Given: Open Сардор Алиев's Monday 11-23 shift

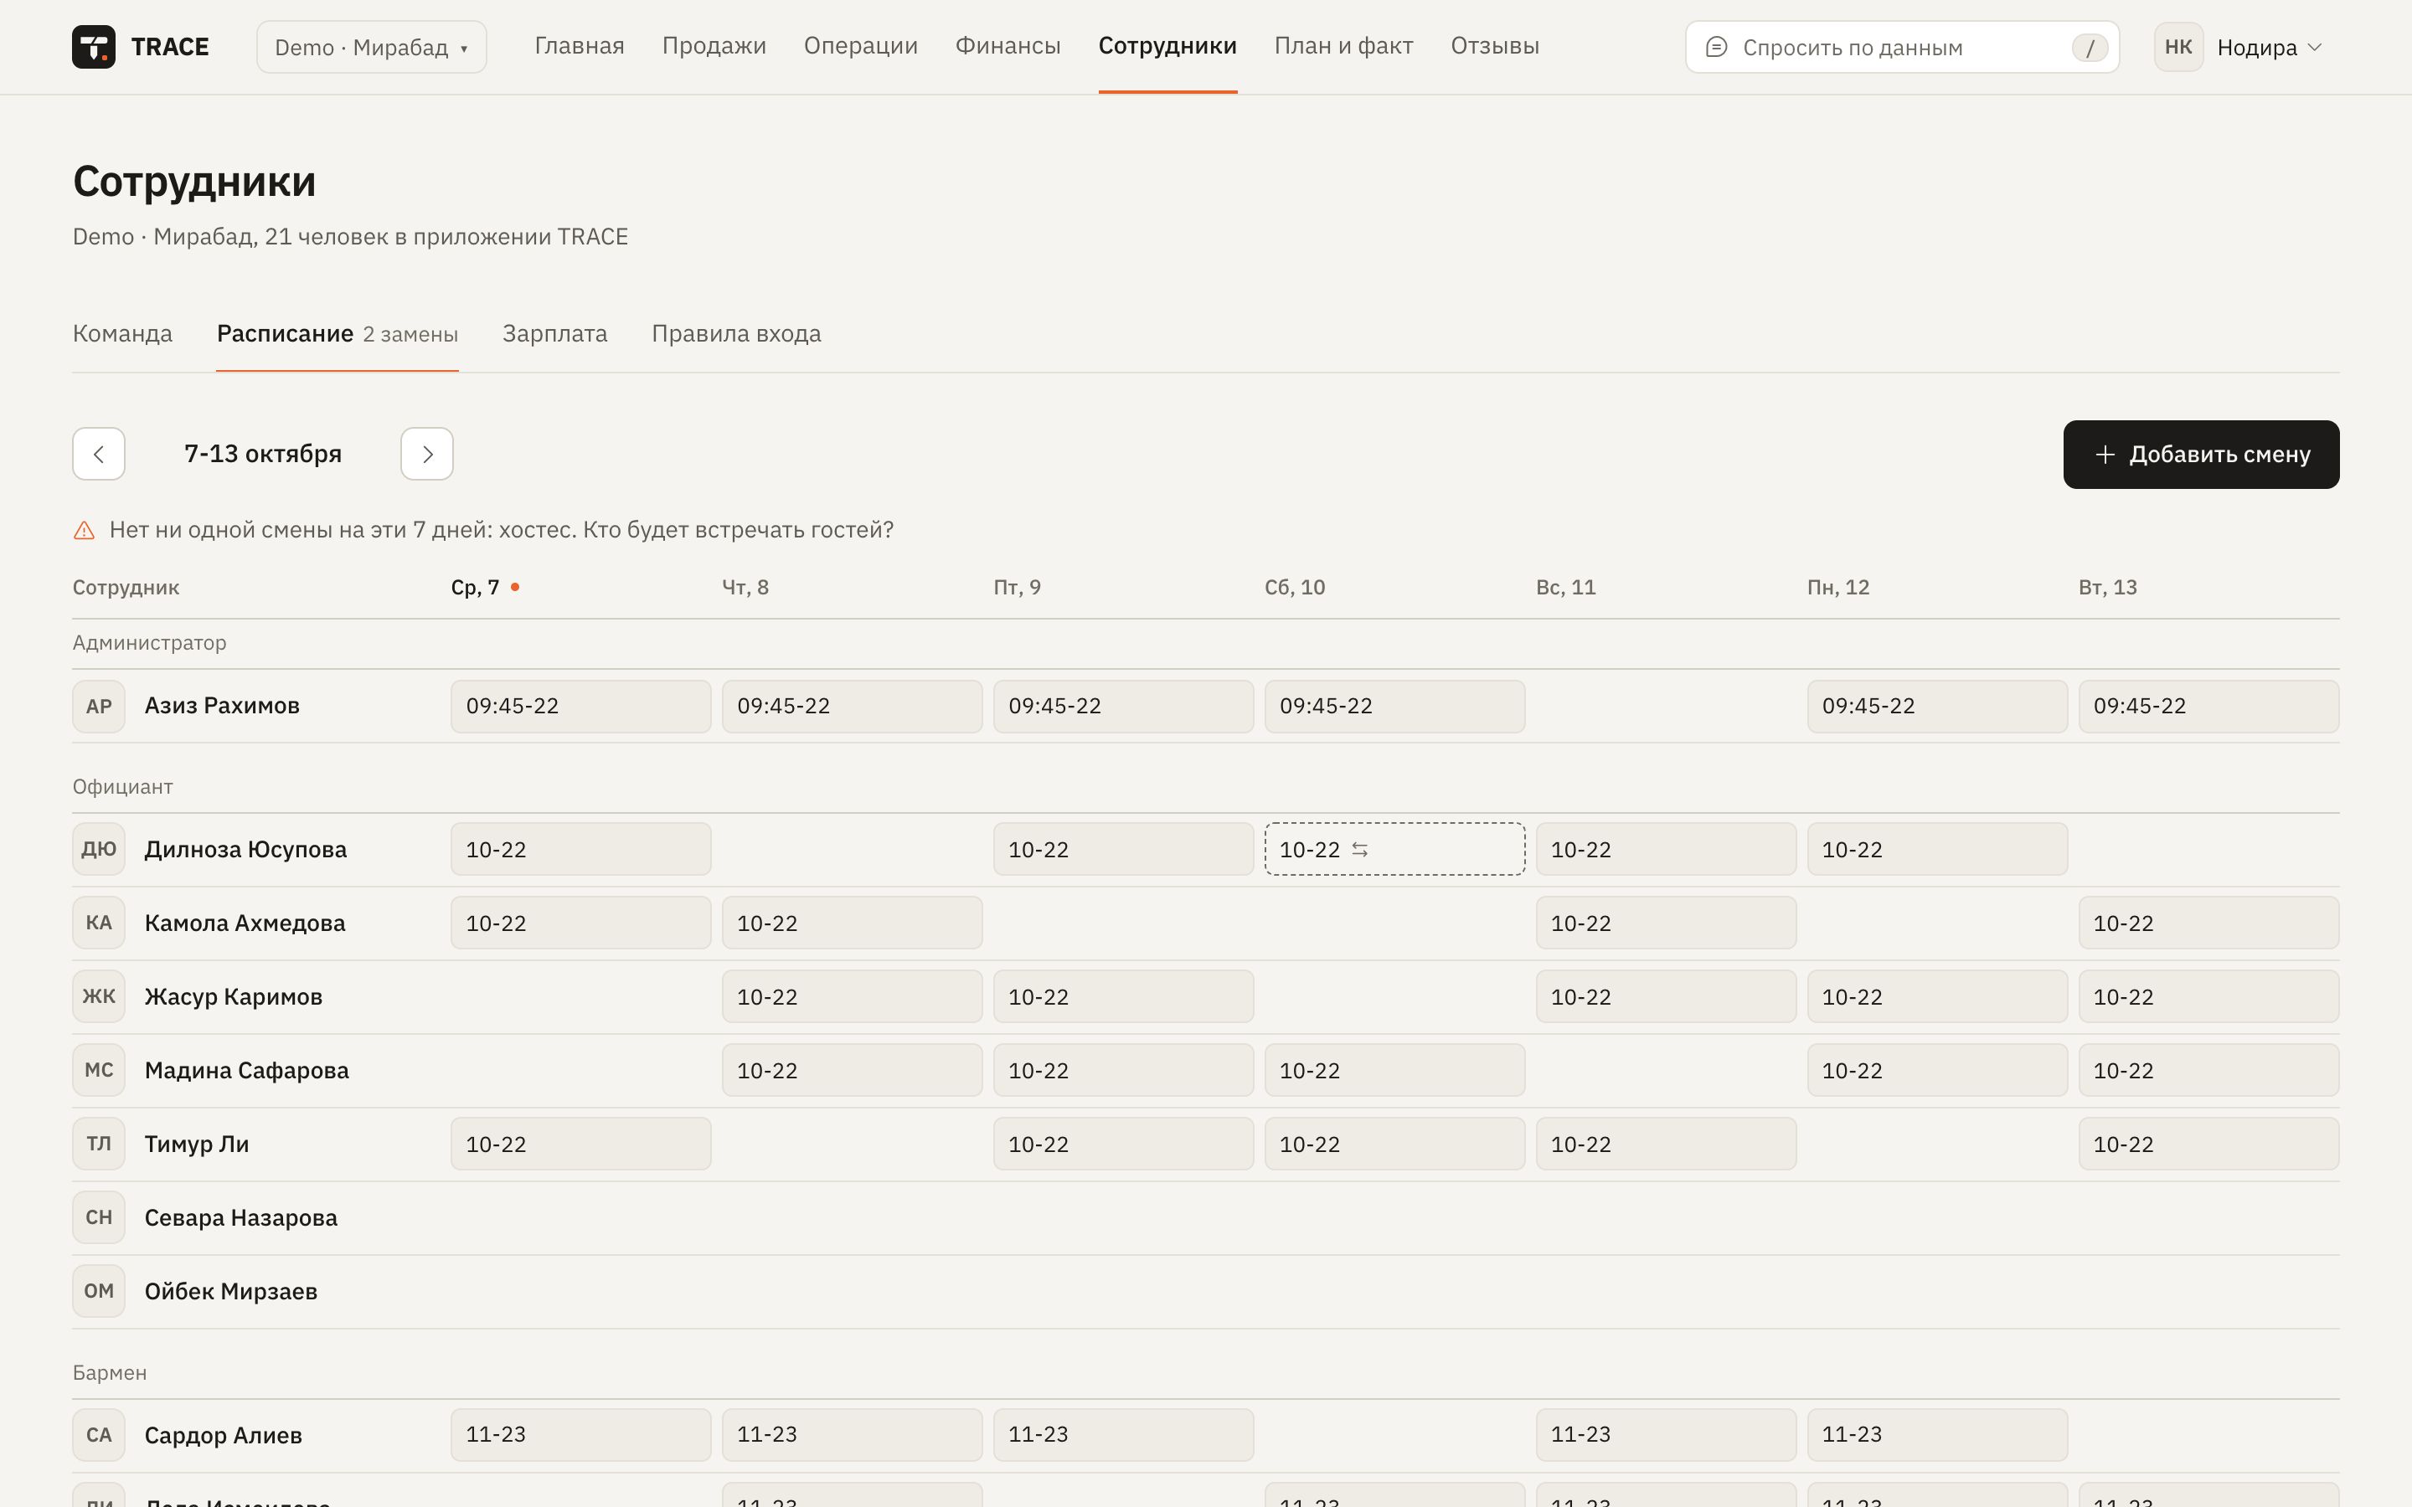Looking at the screenshot, I should tap(1936, 1435).
